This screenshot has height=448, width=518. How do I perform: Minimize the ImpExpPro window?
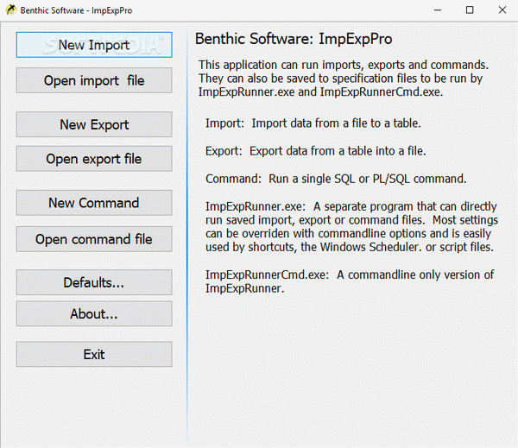pos(438,10)
